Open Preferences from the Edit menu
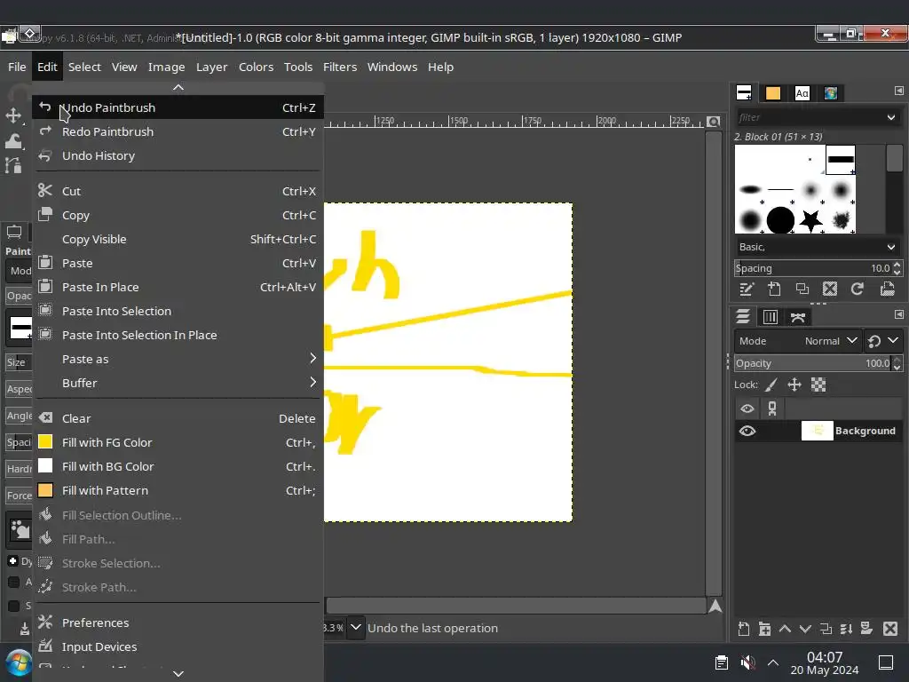 178,623
